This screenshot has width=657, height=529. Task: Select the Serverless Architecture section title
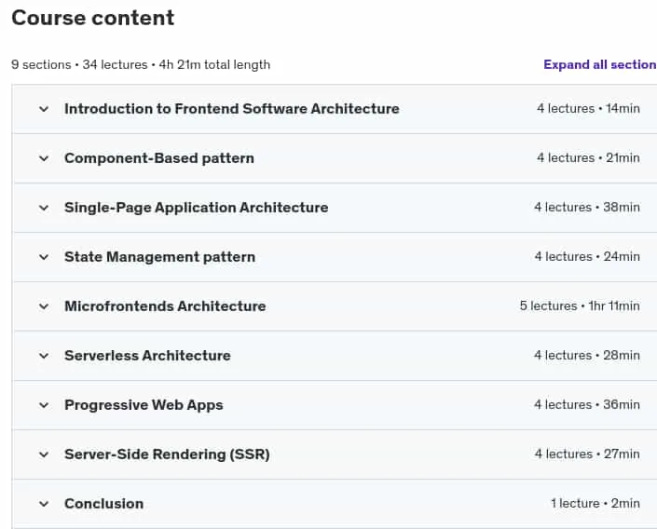(x=147, y=356)
